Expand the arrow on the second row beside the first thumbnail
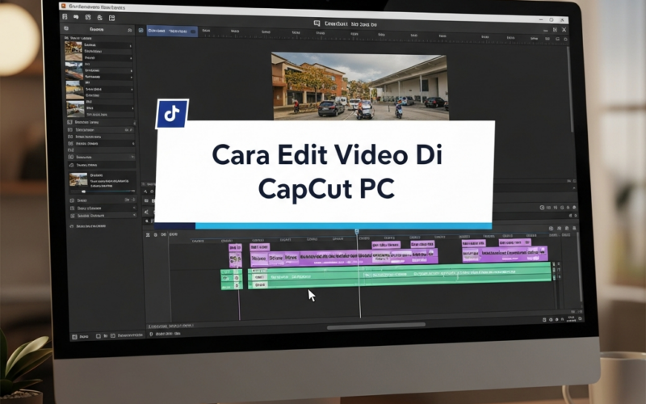This screenshot has height=404, width=646. pyautogui.click(x=131, y=58)
